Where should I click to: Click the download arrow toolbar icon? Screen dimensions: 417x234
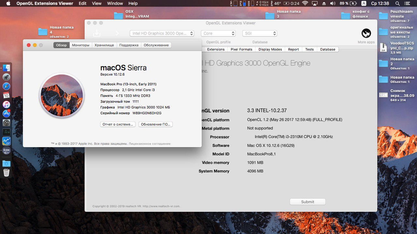pos(97,33)
